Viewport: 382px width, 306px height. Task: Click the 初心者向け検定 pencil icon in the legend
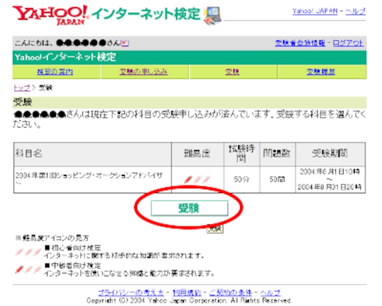(x=28, y=252)
